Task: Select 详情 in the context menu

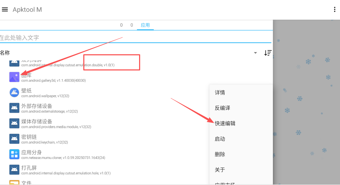Action: (220, 93)
